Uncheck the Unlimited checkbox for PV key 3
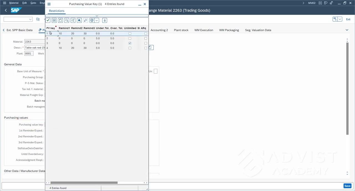The image size is (355, 191). [x=130, y=43]
